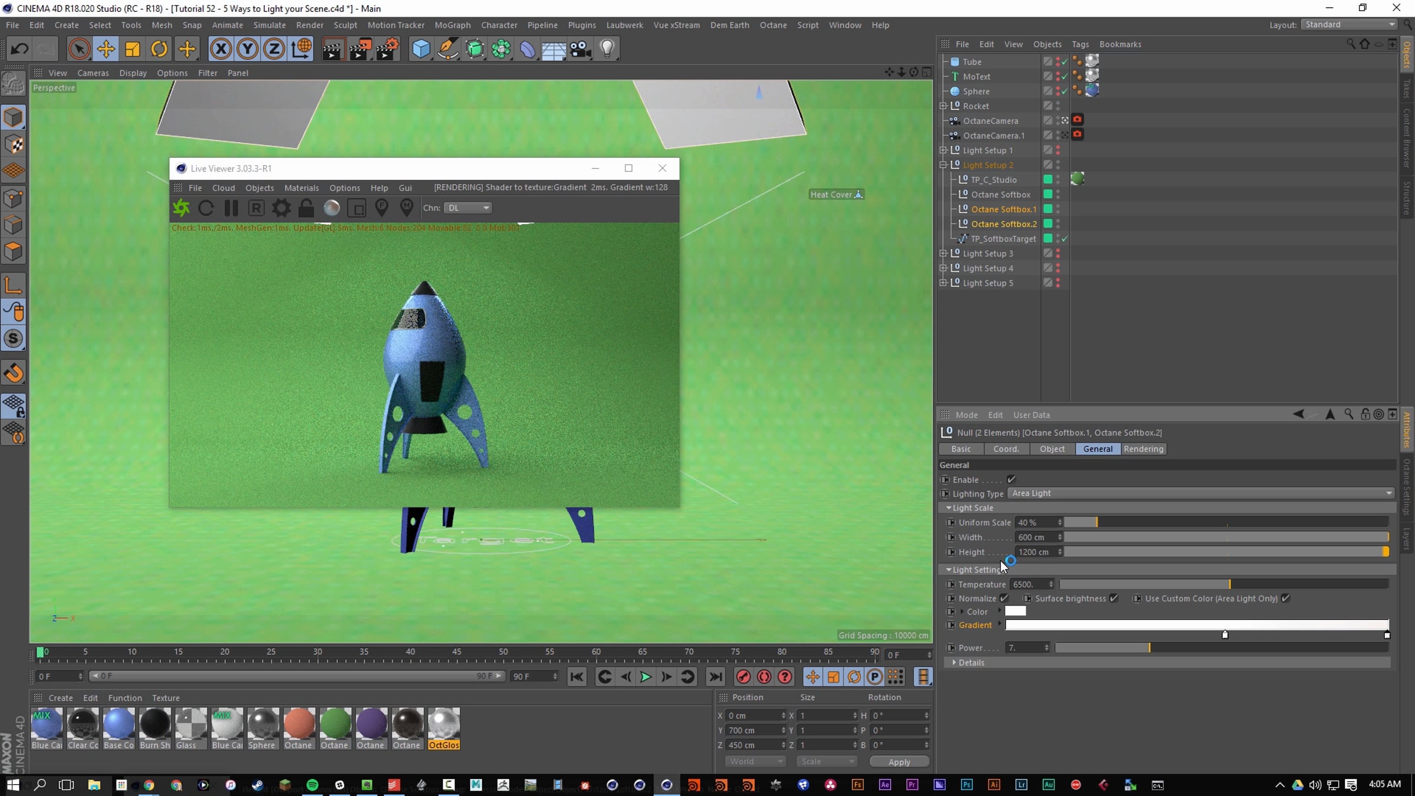
Task: Toggle auto keyframing button
Action: [764, 677]
